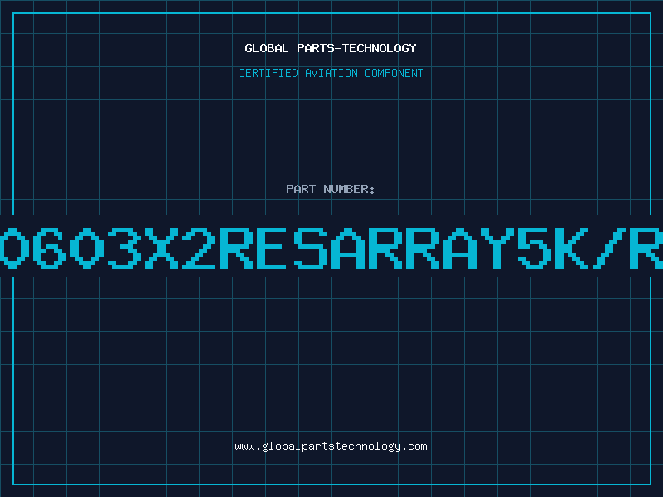Click the 0603X2RESARRAY5K/R part number text
This screenshot has width=663, height=497.
tap(331, 248)
